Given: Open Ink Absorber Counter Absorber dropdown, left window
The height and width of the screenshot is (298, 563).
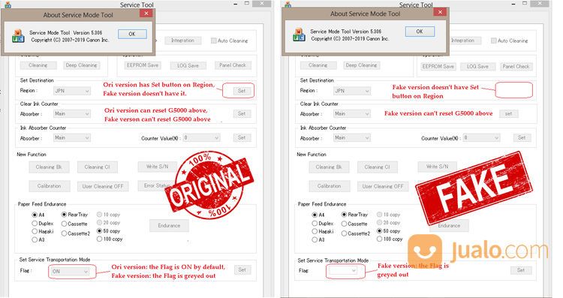Looking at the screenshot, I should [x=72, y=138].
